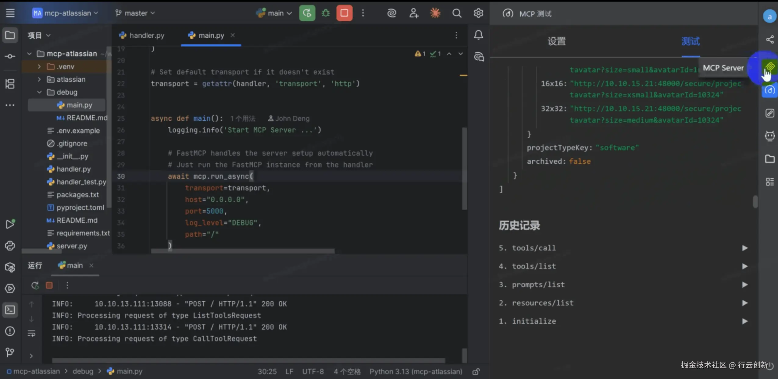
Task: Open the Notifications bell icon
Action: [478, 35]
